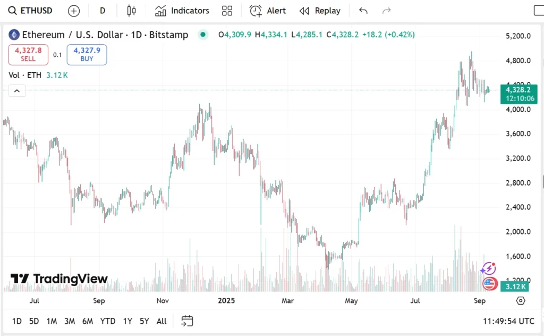Viewport: 544px width, 336px height.
Task: Undo the last chart action
Action: [362, 10]
